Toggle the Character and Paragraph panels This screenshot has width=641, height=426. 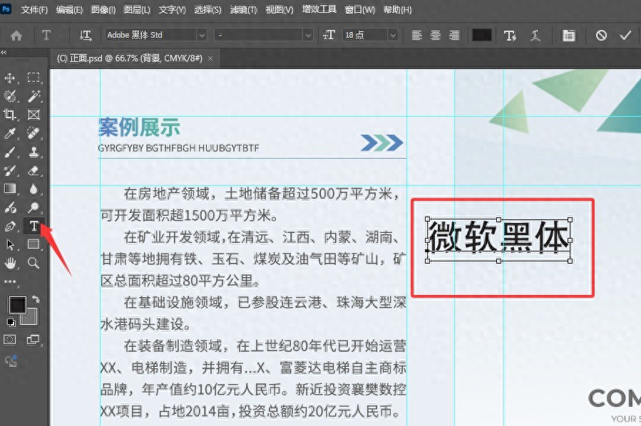pyautogui.click(x=568, y=36)
